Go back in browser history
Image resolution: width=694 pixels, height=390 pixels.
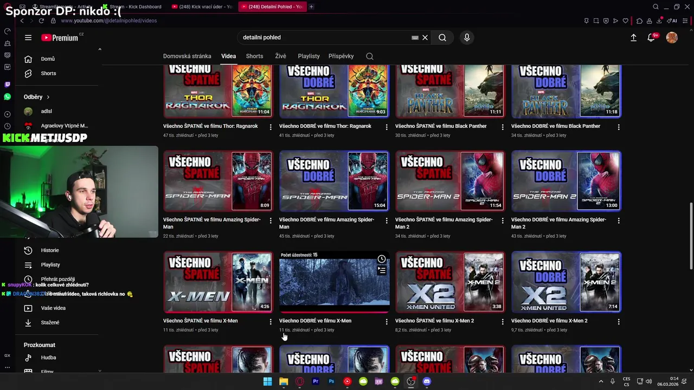tap(22, 21)
